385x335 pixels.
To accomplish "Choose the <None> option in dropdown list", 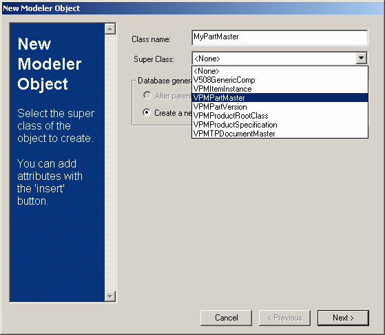I will tap(280, 71).
